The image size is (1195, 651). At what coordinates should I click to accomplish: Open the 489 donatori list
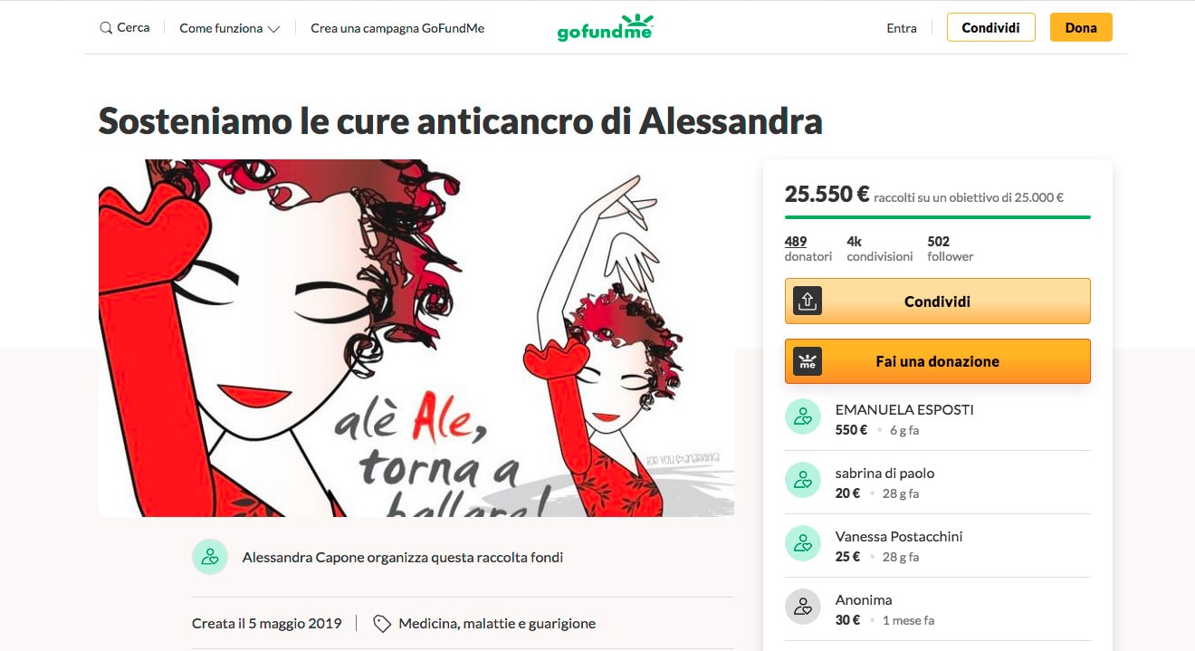[x=808, y=248]
